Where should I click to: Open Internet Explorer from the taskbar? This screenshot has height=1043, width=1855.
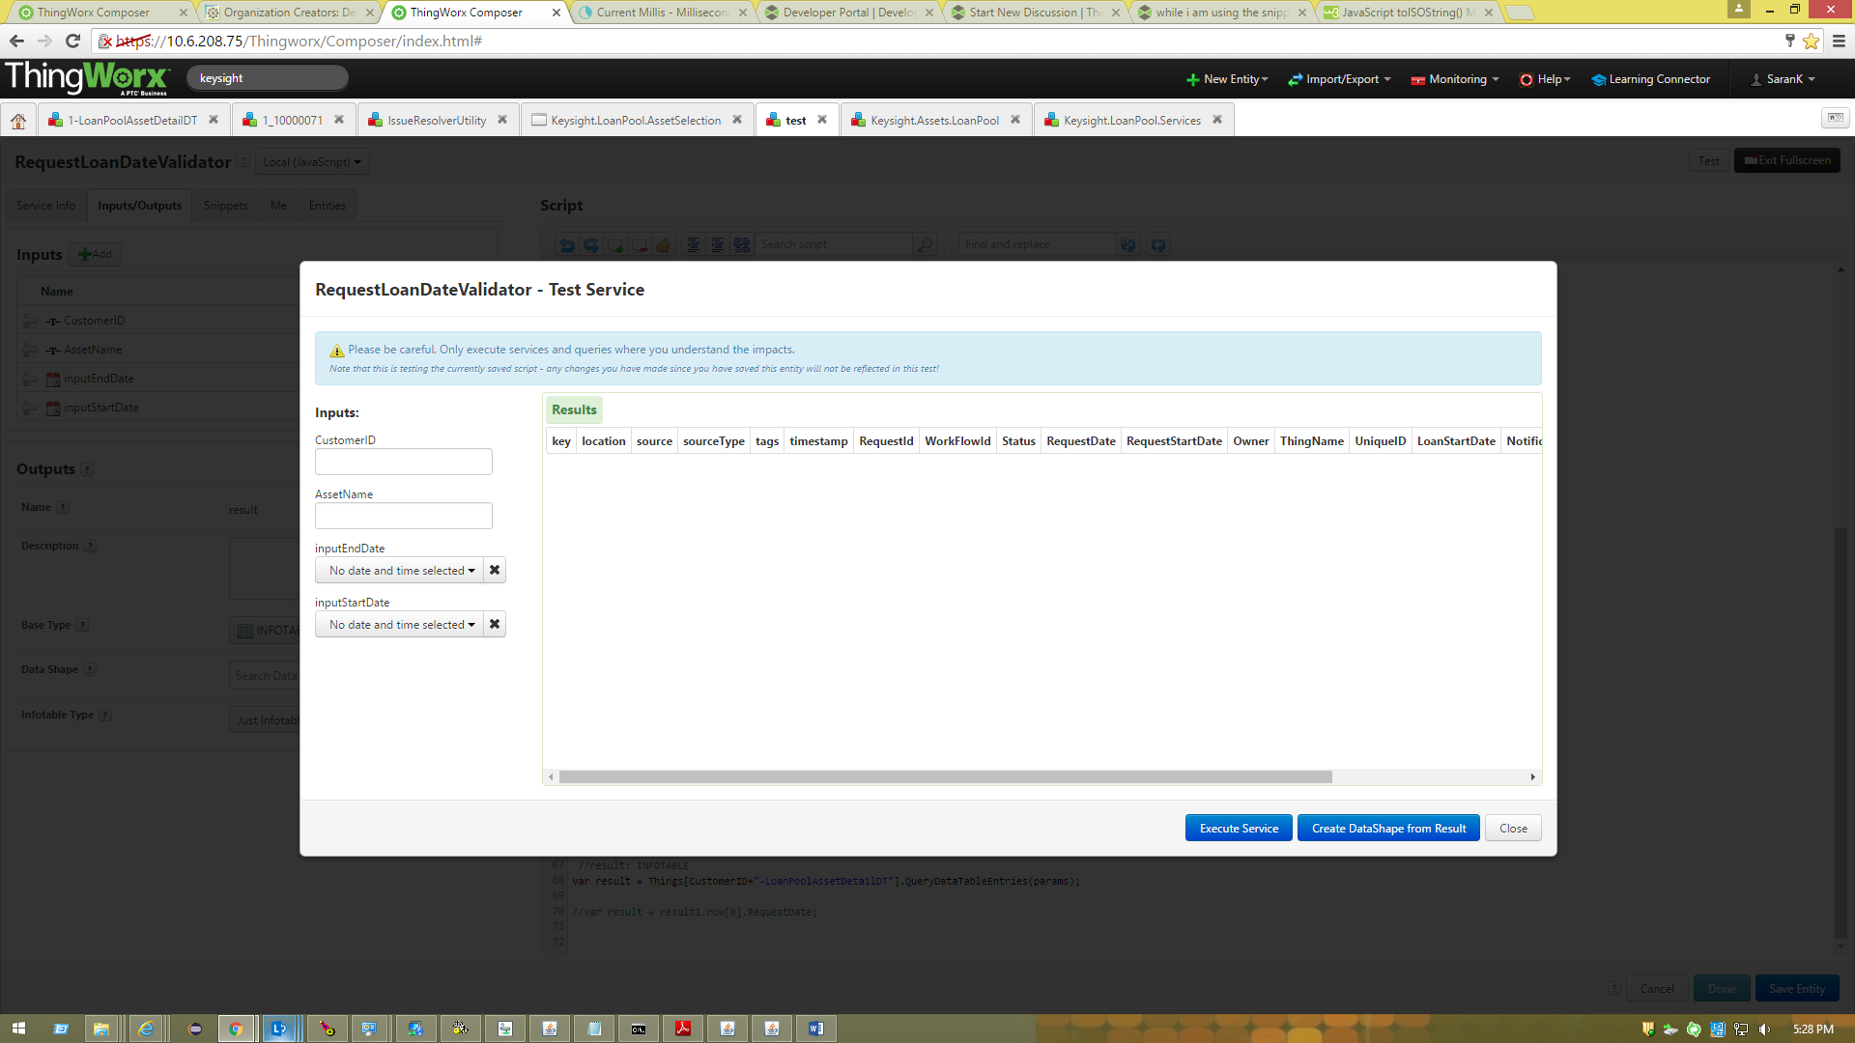[146, 1029]
